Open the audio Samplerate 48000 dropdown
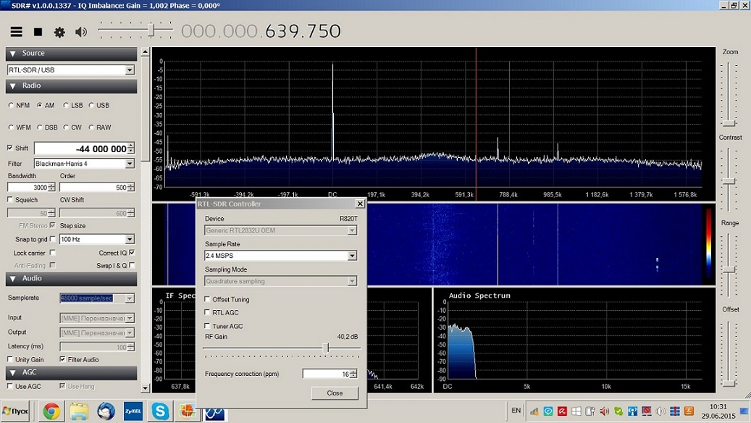 click(130, 298)
